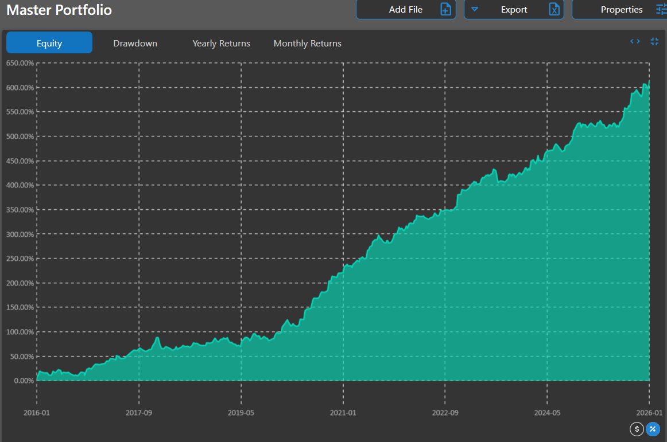The width and height of the screenshot is (667, 442).
Task: Click the collapse fullscreen chart icon
Action: pos(655,41)
